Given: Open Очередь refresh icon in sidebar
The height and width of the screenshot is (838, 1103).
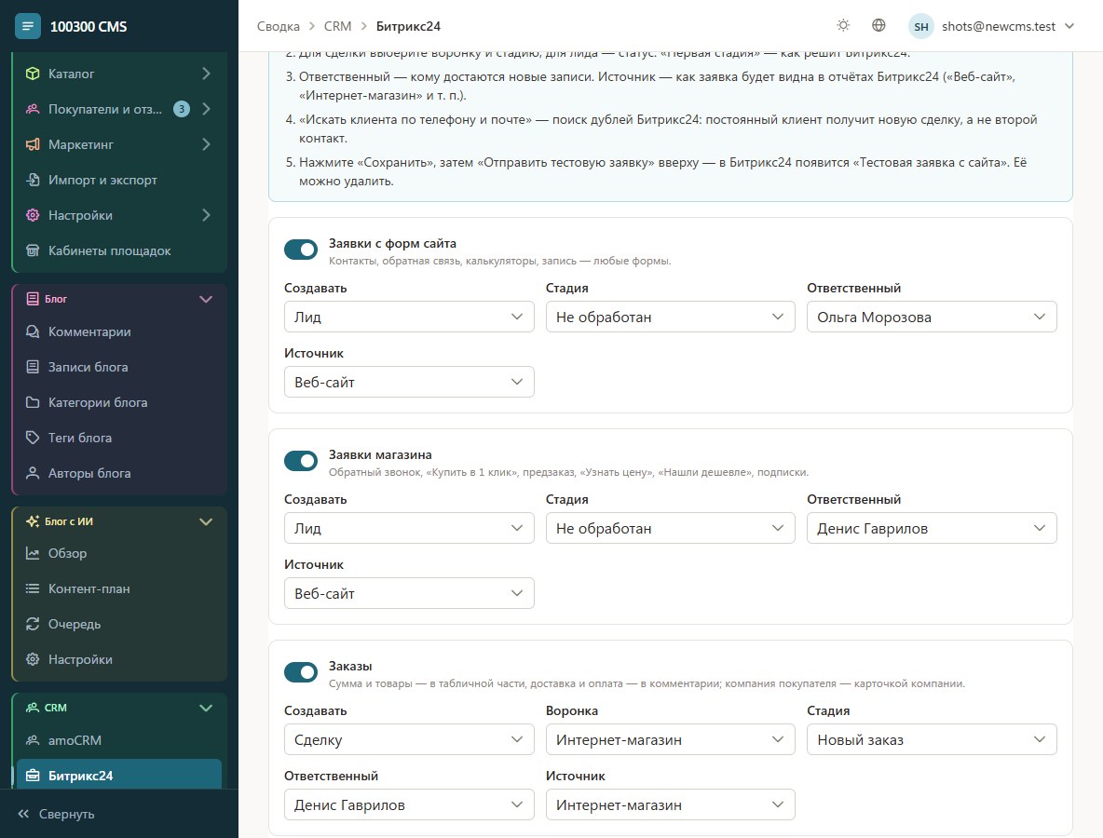Looking at the screenshot, I should pos(33,624).
